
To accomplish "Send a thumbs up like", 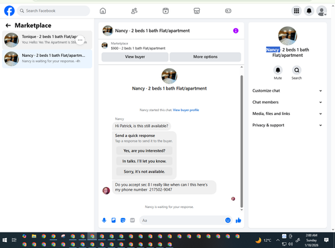I will [x=239, y=221].
